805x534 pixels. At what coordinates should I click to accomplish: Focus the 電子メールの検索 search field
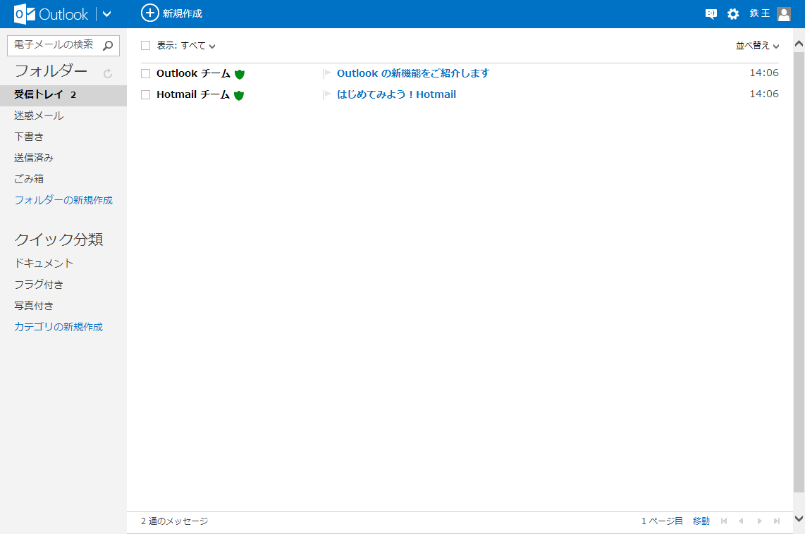click(x=63, y=46)
